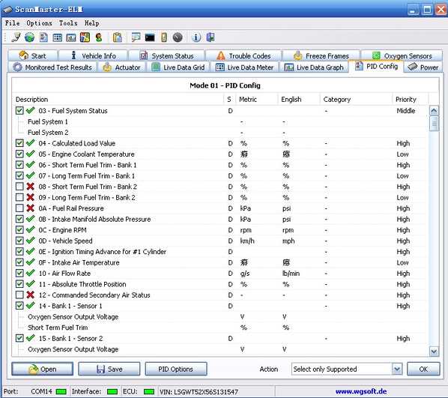Screen dimensions: 448x398
Task: Open the Tools menu
Action: coord(68,23)
